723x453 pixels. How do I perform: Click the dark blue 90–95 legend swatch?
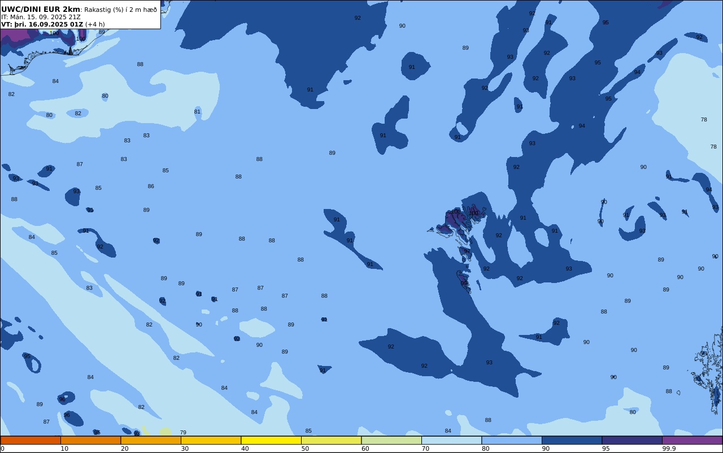coord(572,440)
